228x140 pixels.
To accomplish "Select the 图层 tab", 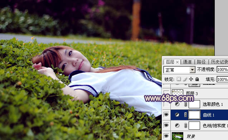I will pyautogui.click(x=170, y=62).
